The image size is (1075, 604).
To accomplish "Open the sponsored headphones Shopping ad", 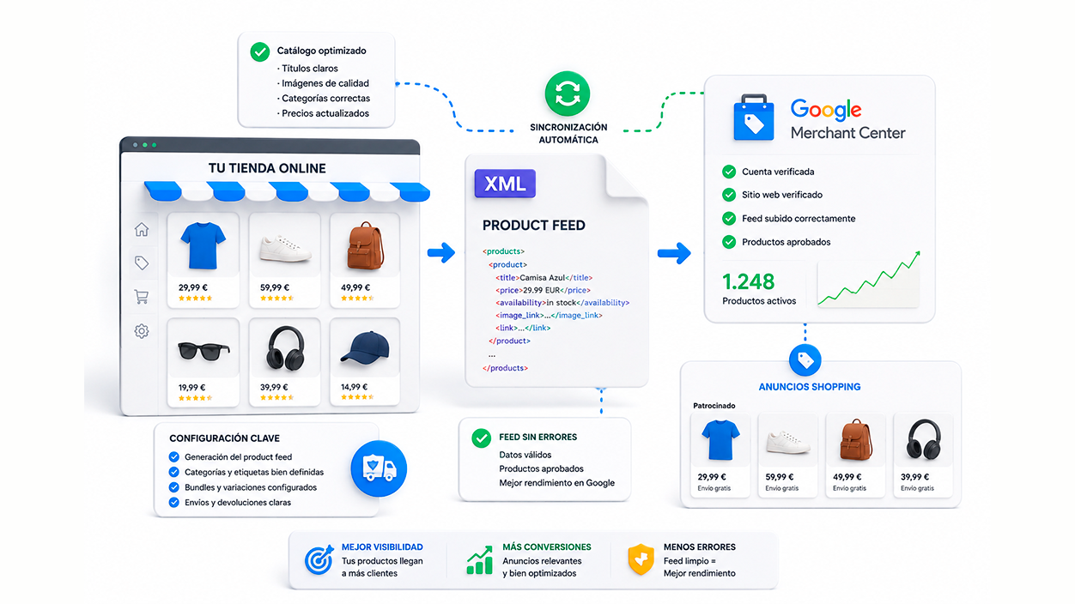I will click(923, 454).
